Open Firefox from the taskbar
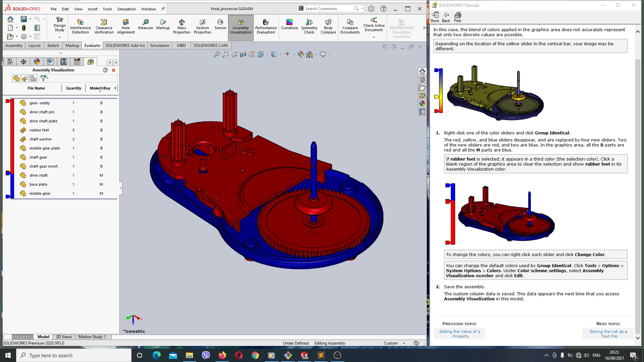This screenshot has width=644, height=362. pyautogui.click(x=222, y=355)
